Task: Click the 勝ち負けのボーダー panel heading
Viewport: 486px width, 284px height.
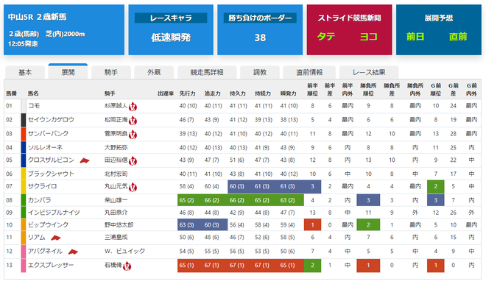Action: click(260, 18)
